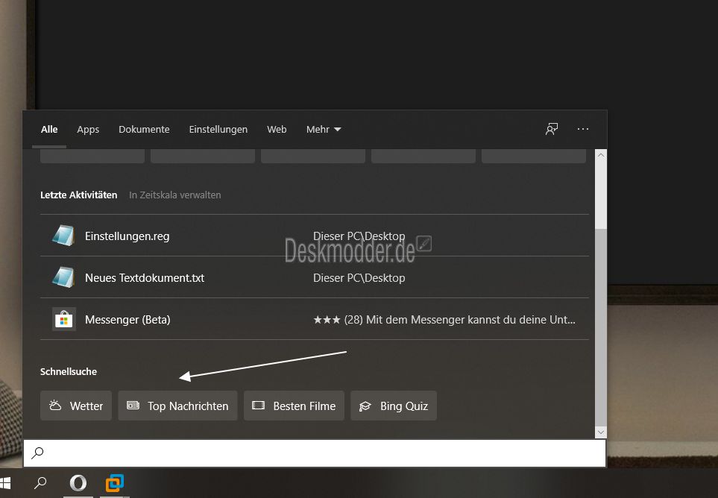Viewport: 718px width, 498px height.
Task: Click Dieser PC\Desktop path for Neues Textdokument.txt
Action: (x=359, y=278)
